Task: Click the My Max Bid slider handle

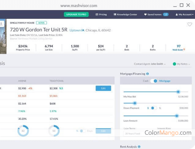Action: [x=178, y=92]
